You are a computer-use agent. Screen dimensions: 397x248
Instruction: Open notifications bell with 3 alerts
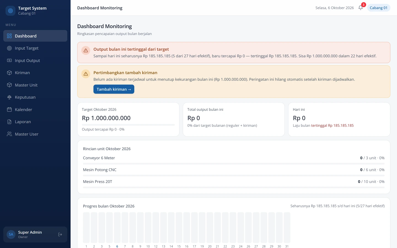click(361, 8)
